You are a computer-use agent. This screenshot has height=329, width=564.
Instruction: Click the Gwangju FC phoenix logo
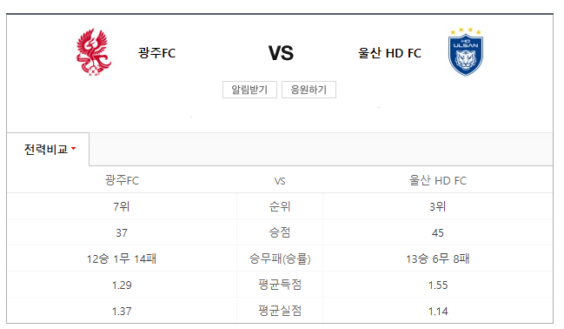point(94,52)
